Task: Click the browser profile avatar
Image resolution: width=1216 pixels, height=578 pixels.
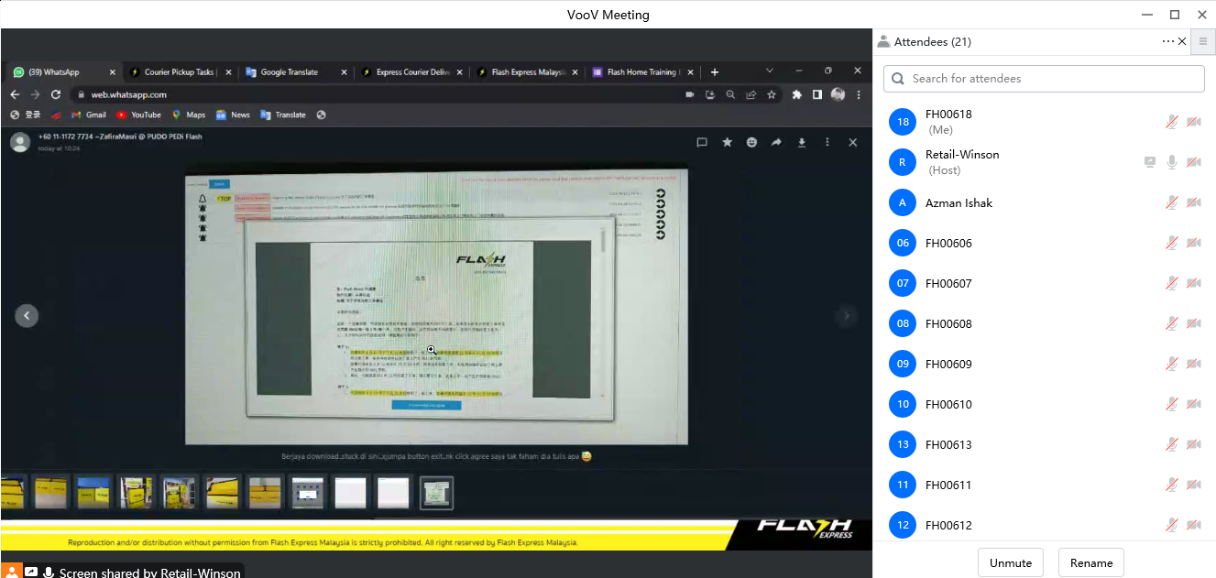Action: click(x=838, y=94)
